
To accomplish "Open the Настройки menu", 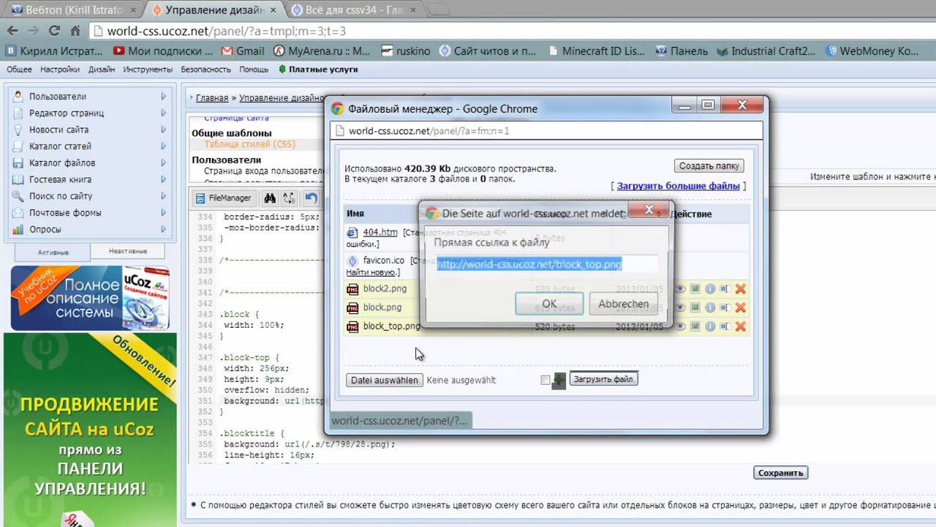I will (60, 70).
